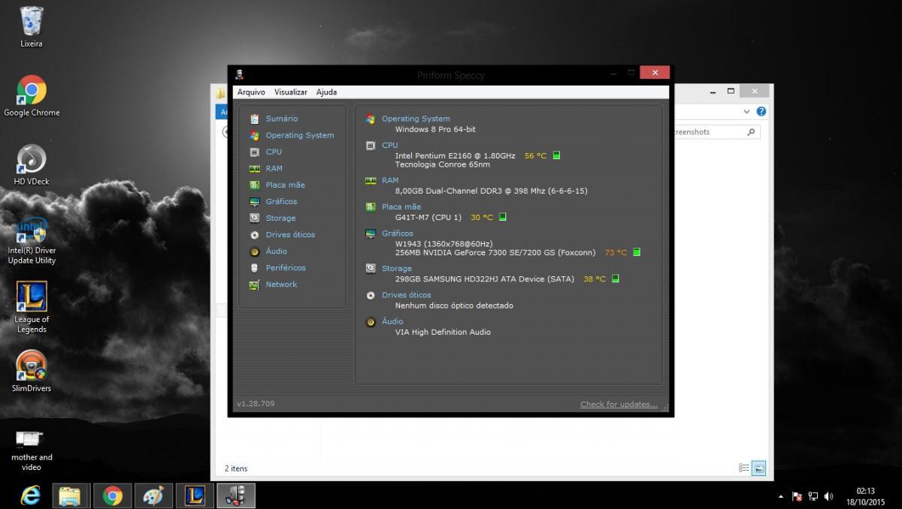Click the Placa mãe heading in summary
The image size is (902, 509).
(401, 206)
